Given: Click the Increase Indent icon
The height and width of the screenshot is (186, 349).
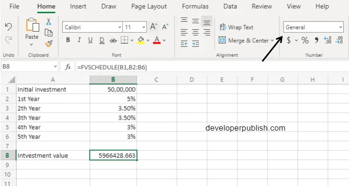Looking at the screenshot, I should [196, 44].
